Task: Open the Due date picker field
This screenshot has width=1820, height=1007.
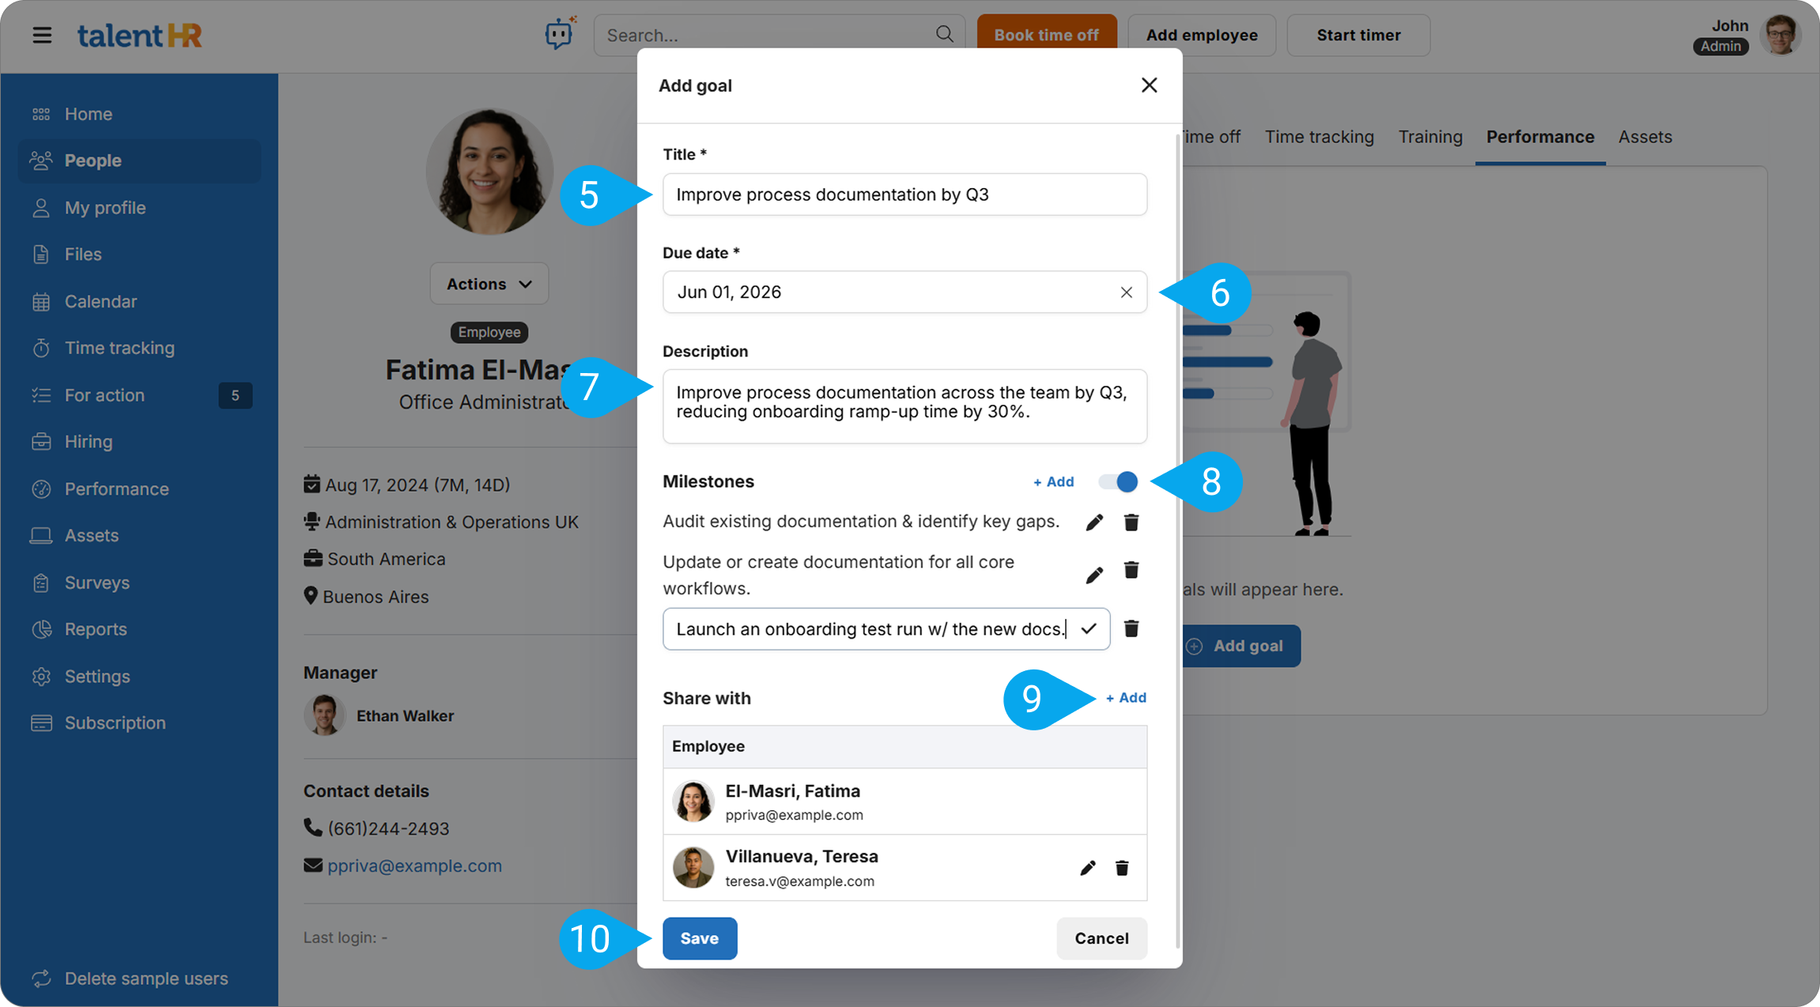Action: coord(885,292)
